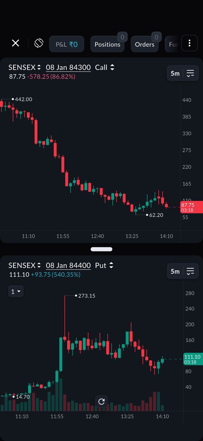Grab the divider handle between charts
Viewport: 203px width, 441px height.
pyautogui.click(x=101, y=249)
